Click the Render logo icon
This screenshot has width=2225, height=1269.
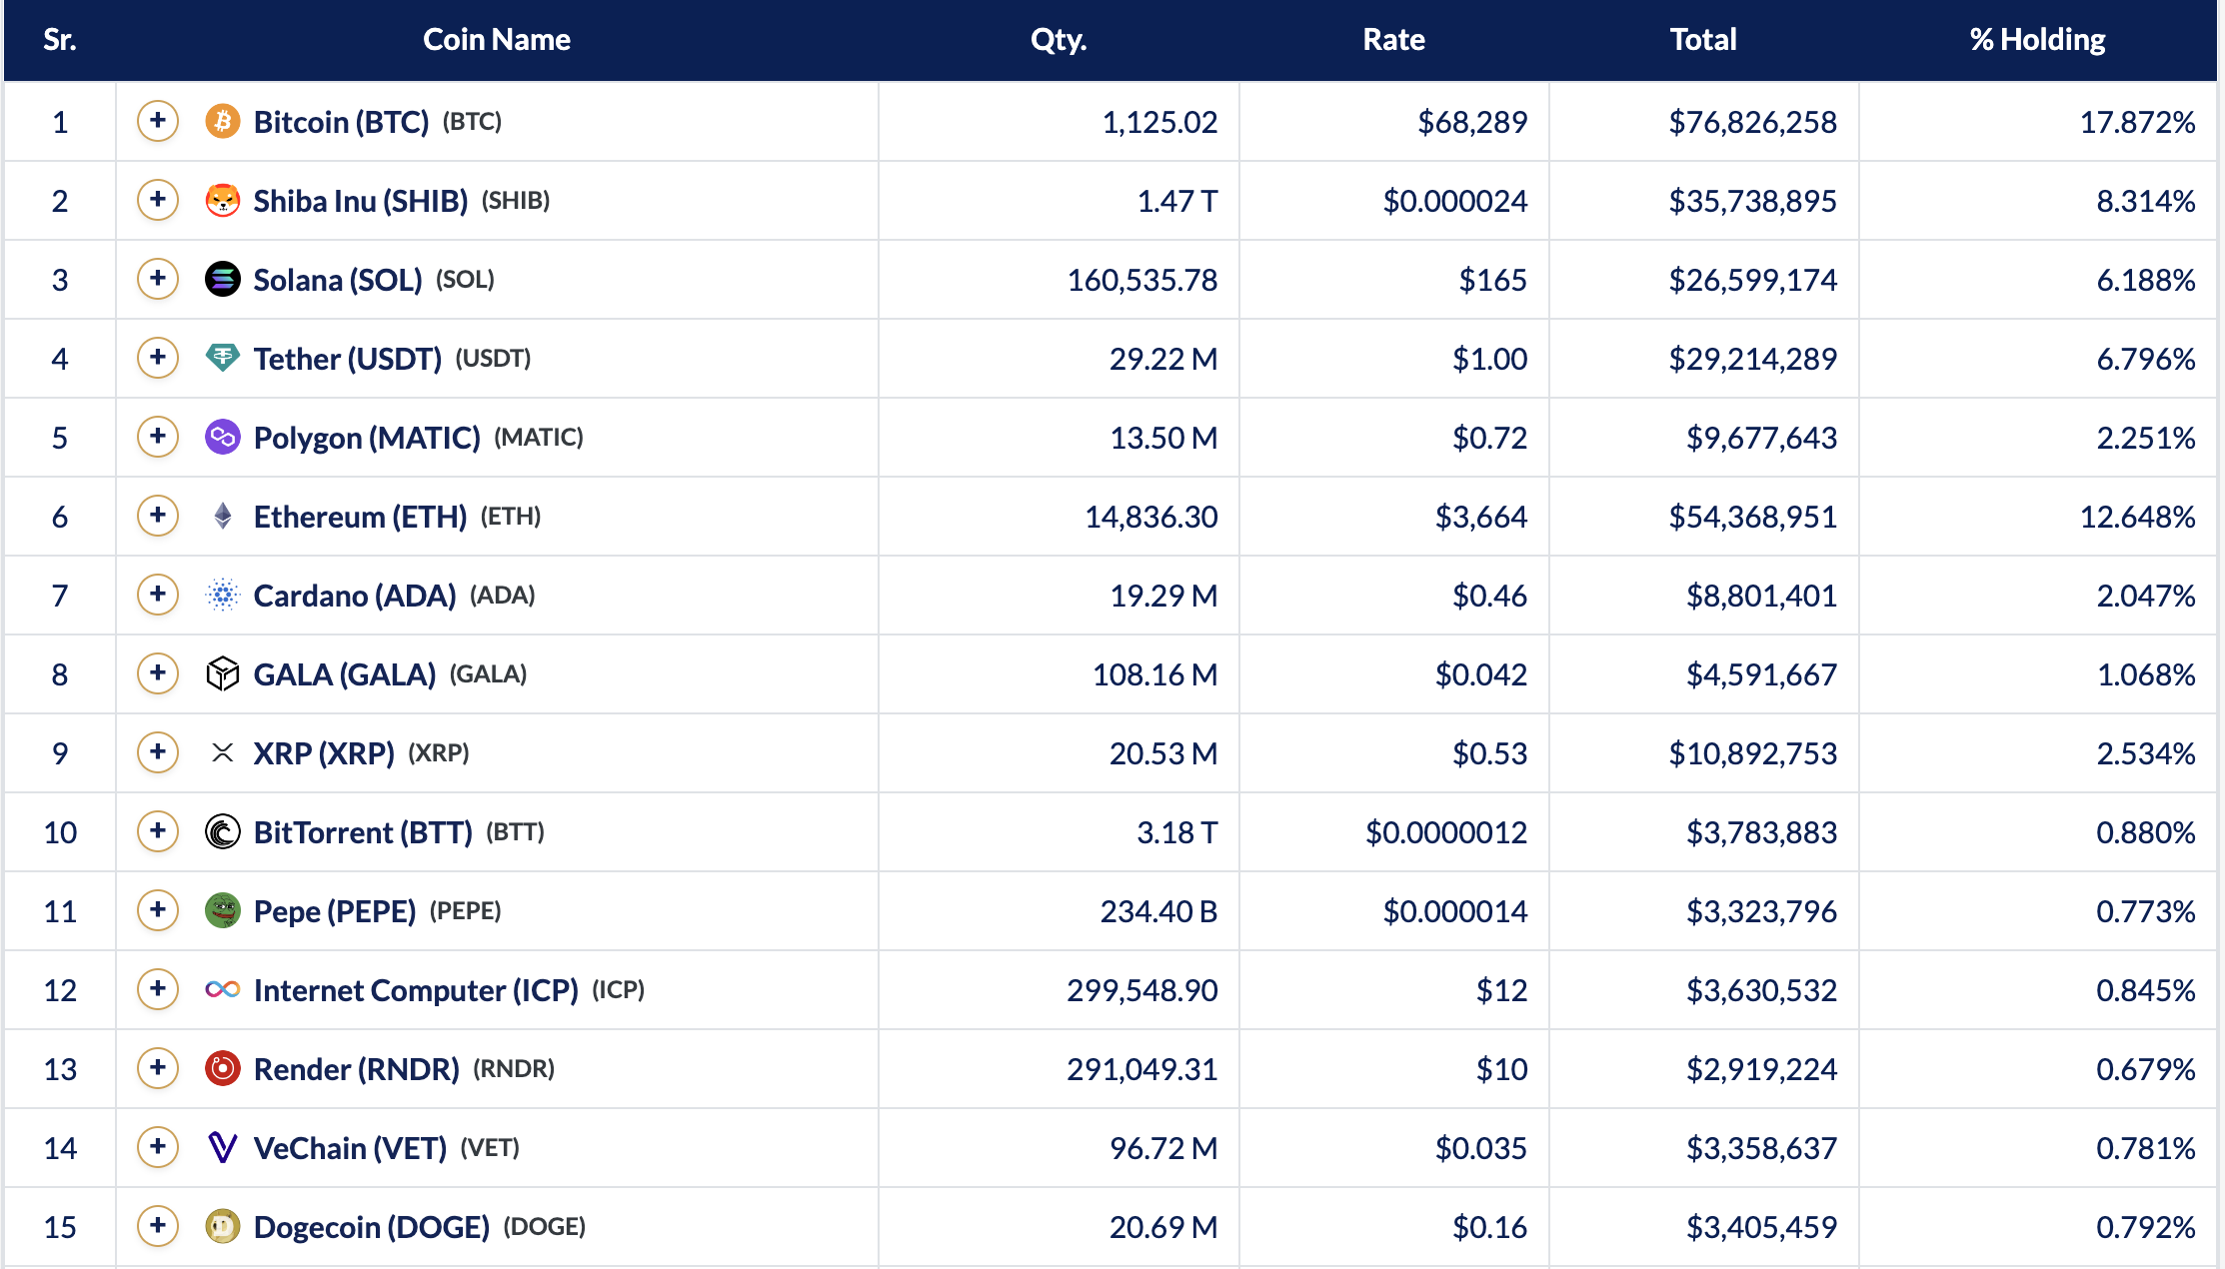coord(223,1068)
